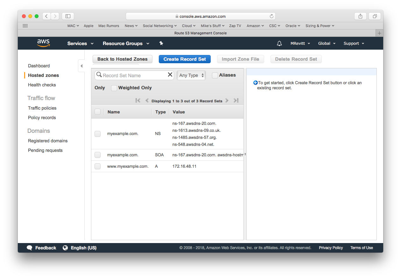401x278 pixels.
Task: Open the Mac Rumors bookmark
Action: [109, 26]
